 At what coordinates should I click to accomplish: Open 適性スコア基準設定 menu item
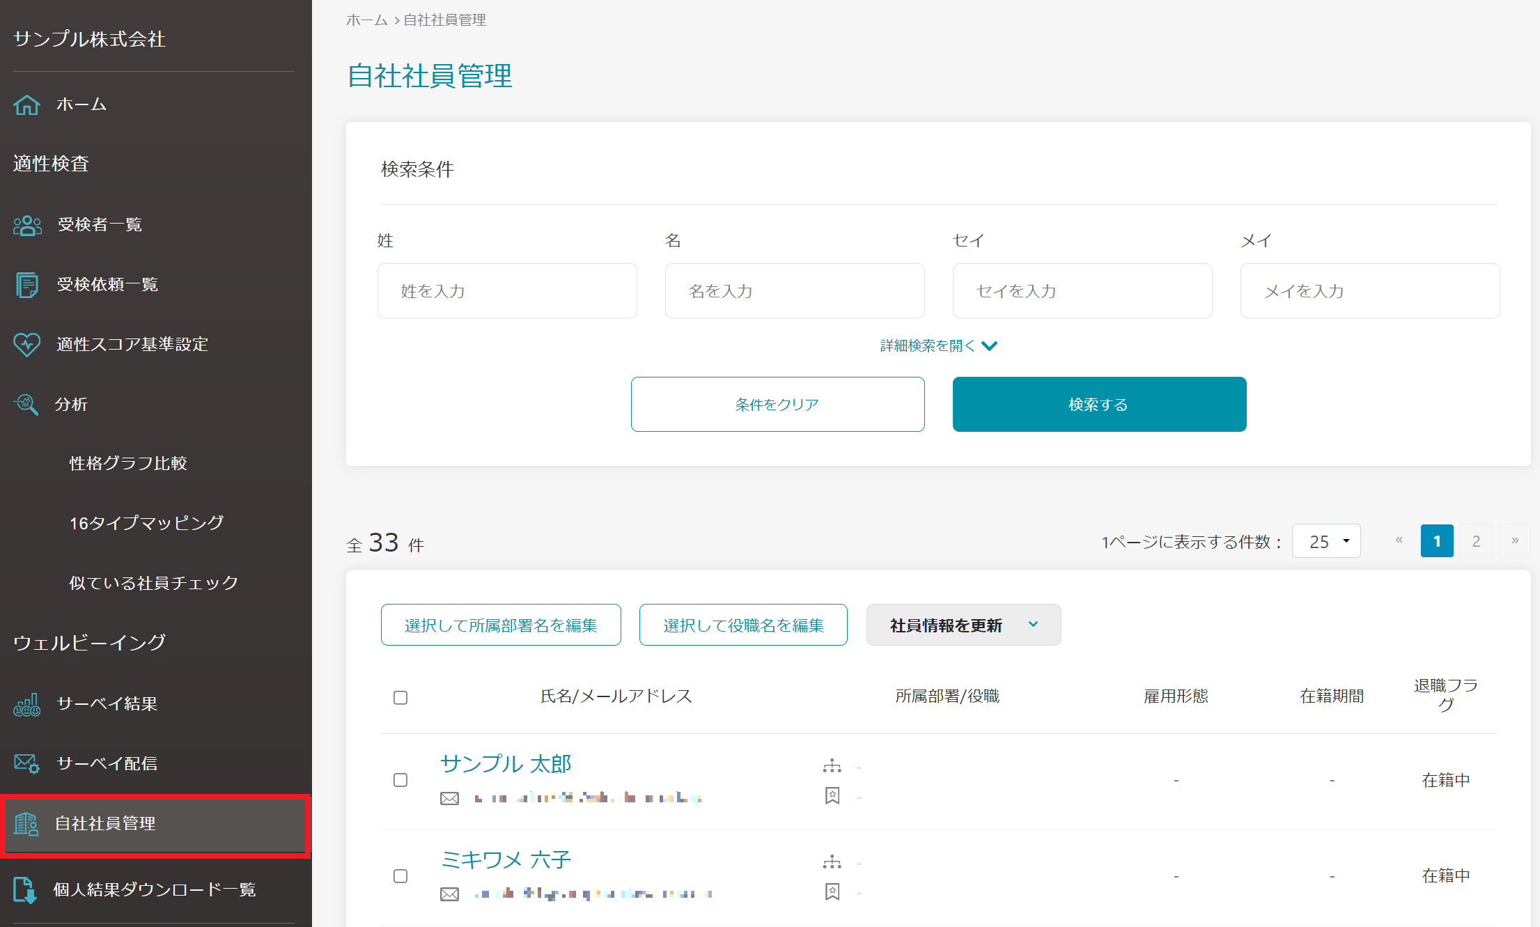[132, 345]
